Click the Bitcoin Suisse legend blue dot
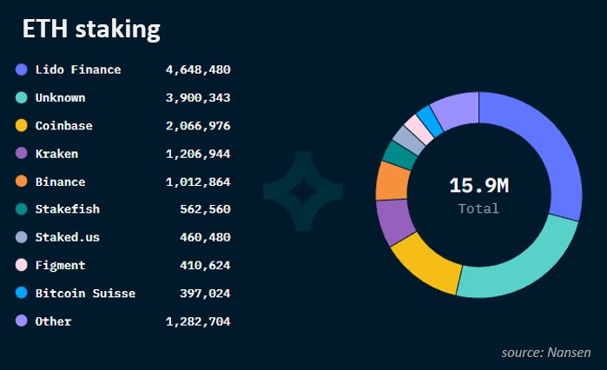 click(x=22, y=293)
